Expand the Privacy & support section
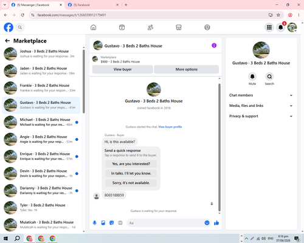Screen dimensions: 304x243 pyautogui.click(x=261, y=116)
